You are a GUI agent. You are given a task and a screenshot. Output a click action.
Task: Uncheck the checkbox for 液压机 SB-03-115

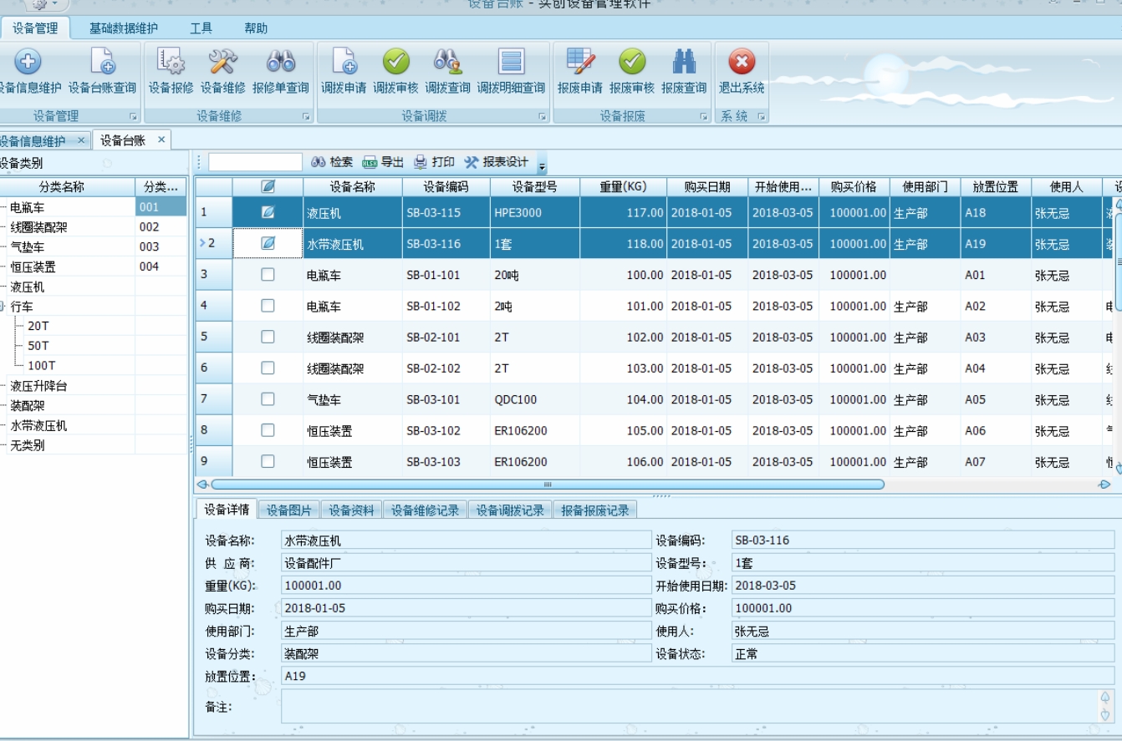pos(268,213)
